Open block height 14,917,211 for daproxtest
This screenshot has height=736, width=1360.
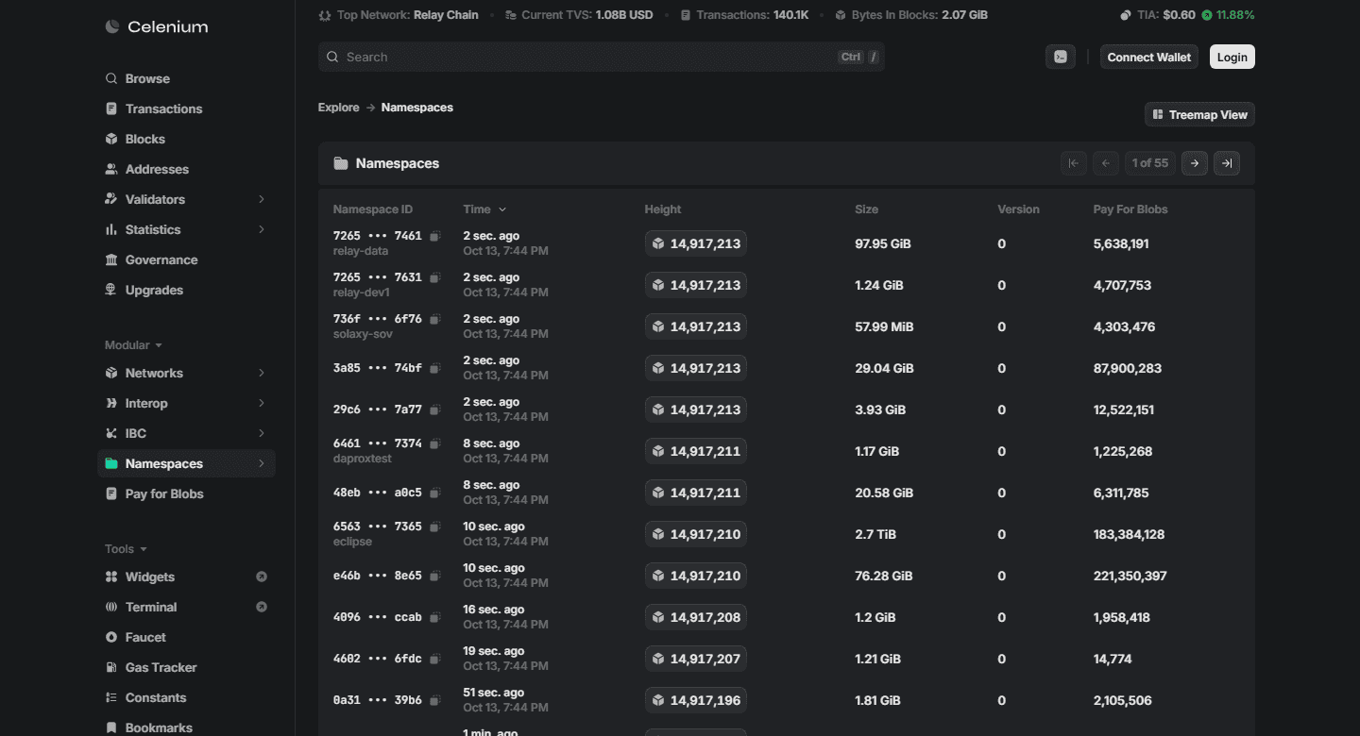[x=696, y=451]
